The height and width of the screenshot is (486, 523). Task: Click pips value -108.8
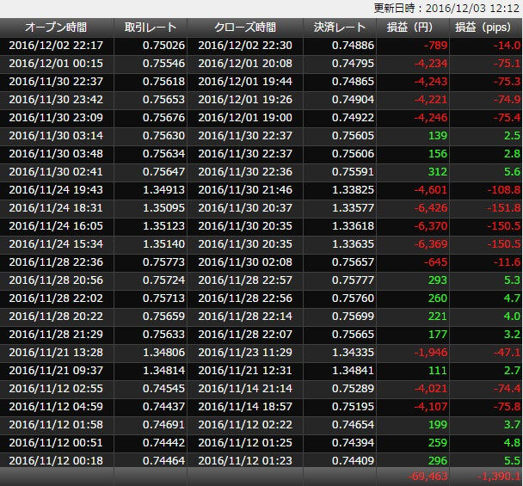pyautogui.click(x=504, y=190)
